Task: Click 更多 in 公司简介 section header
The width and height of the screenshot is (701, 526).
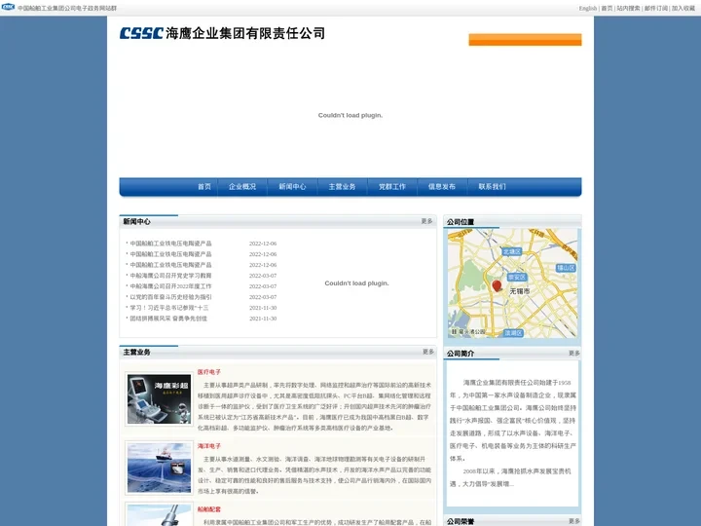Action: pos(574,353)
